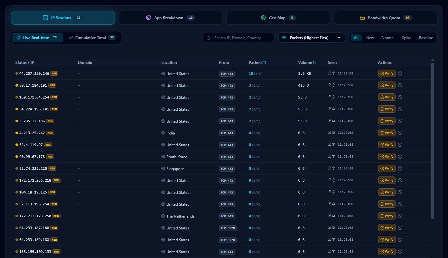Select the All status filter
Viewport: 448px width, 258px height.
356,38
